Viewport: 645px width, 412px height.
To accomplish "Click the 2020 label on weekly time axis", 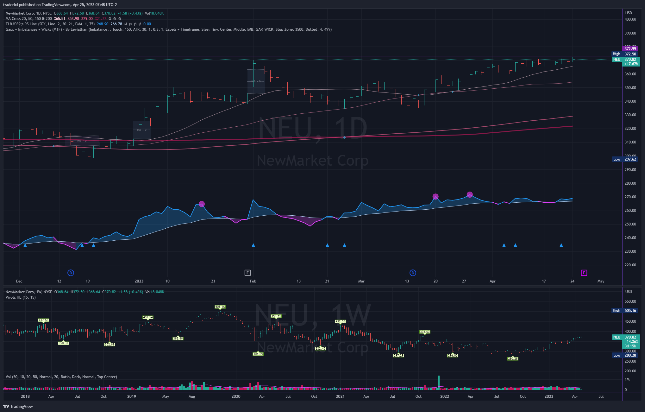I will (236, 396).
